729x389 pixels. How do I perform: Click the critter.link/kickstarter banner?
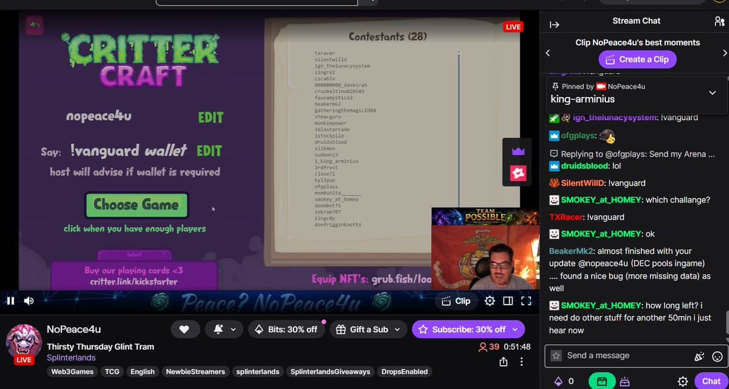pyautogui.click(x=134, y=276)
